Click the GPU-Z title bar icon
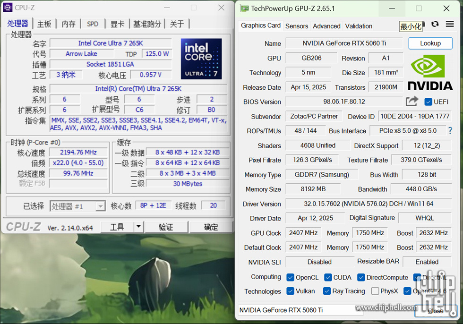The height and width of the screenshot is (324, 463). 245,8
